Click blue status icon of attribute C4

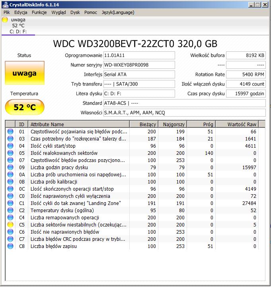10,217
